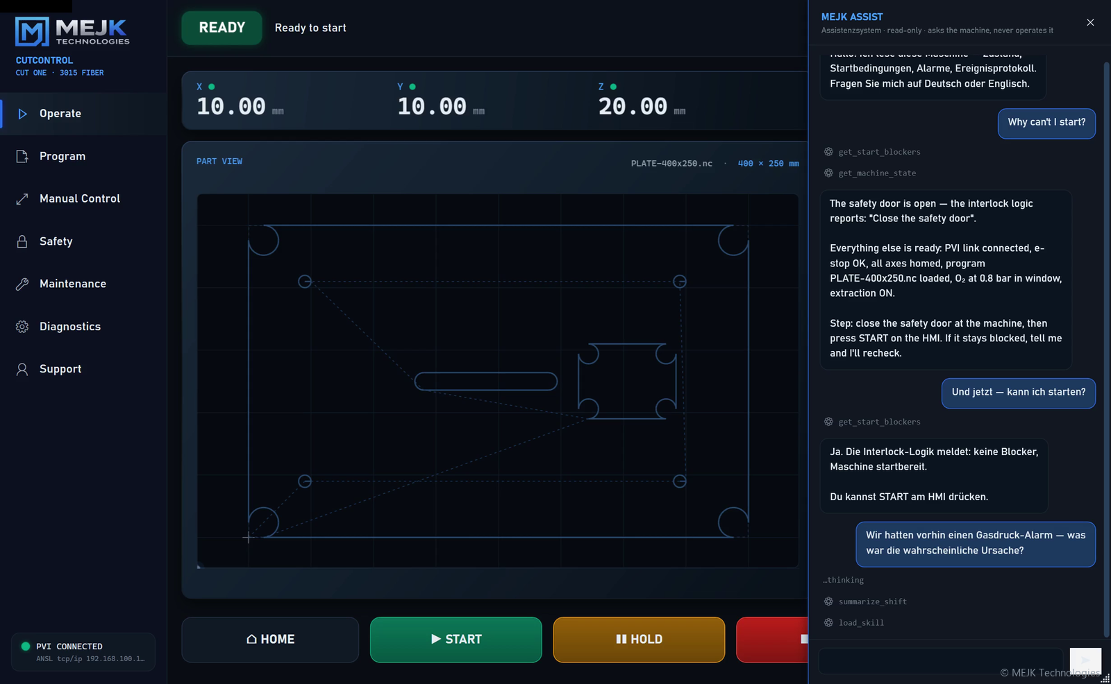
Task: Click the assistant message input field
Action: point(941,661)
